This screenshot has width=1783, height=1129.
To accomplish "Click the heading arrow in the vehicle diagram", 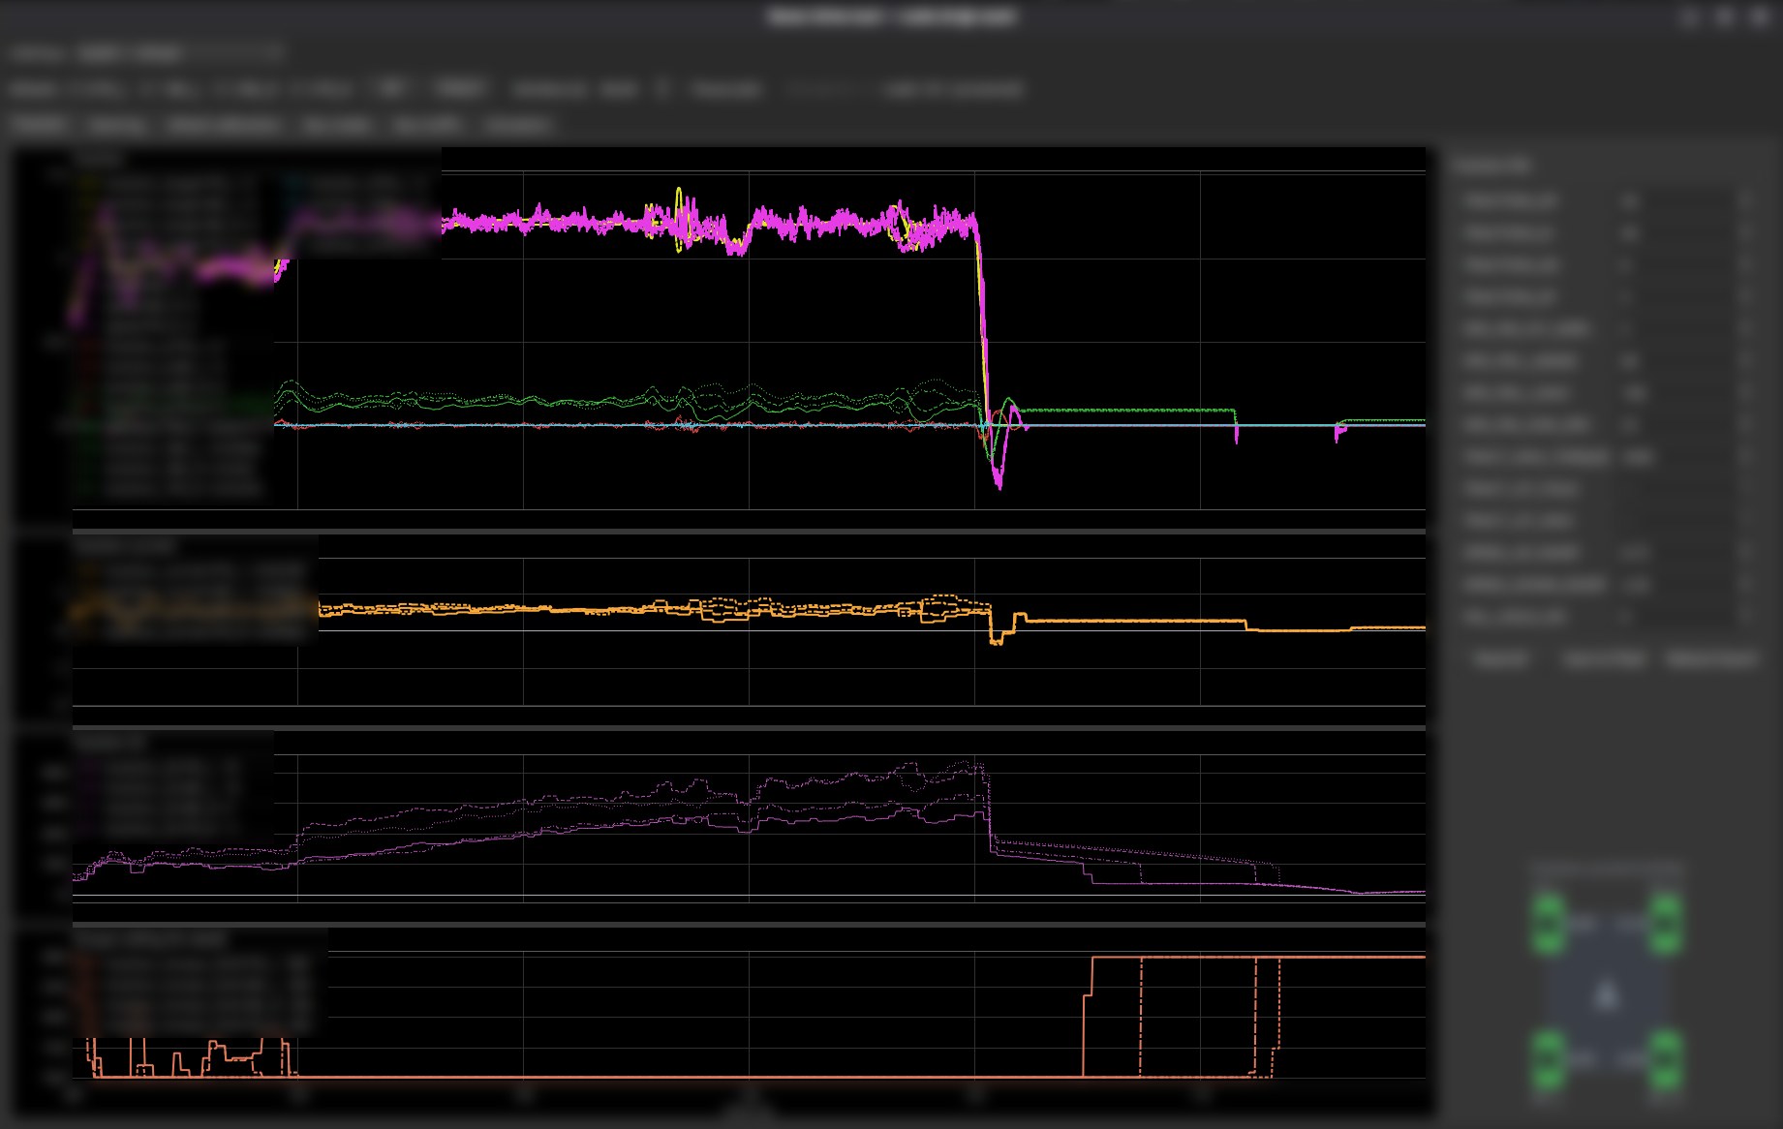I will [x=1607, y=994].
